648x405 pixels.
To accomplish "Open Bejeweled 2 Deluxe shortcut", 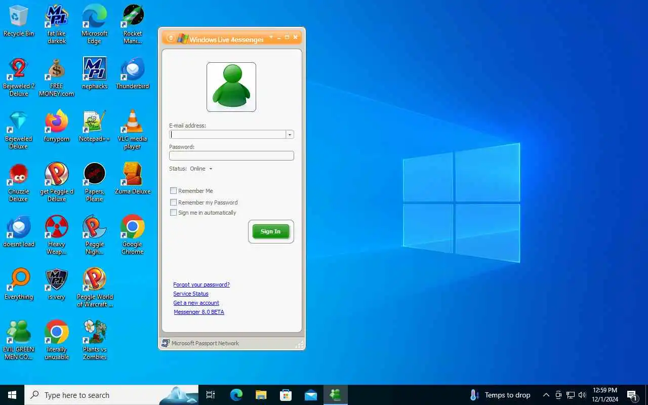I will click(19, 77).
